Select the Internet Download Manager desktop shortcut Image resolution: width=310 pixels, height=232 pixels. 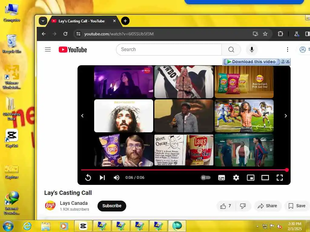pos(12,203)
